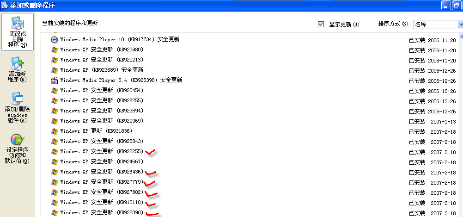Restore down the 添加或删除程序 window
The image size is (463, 217).
click(x=457, y=6)
